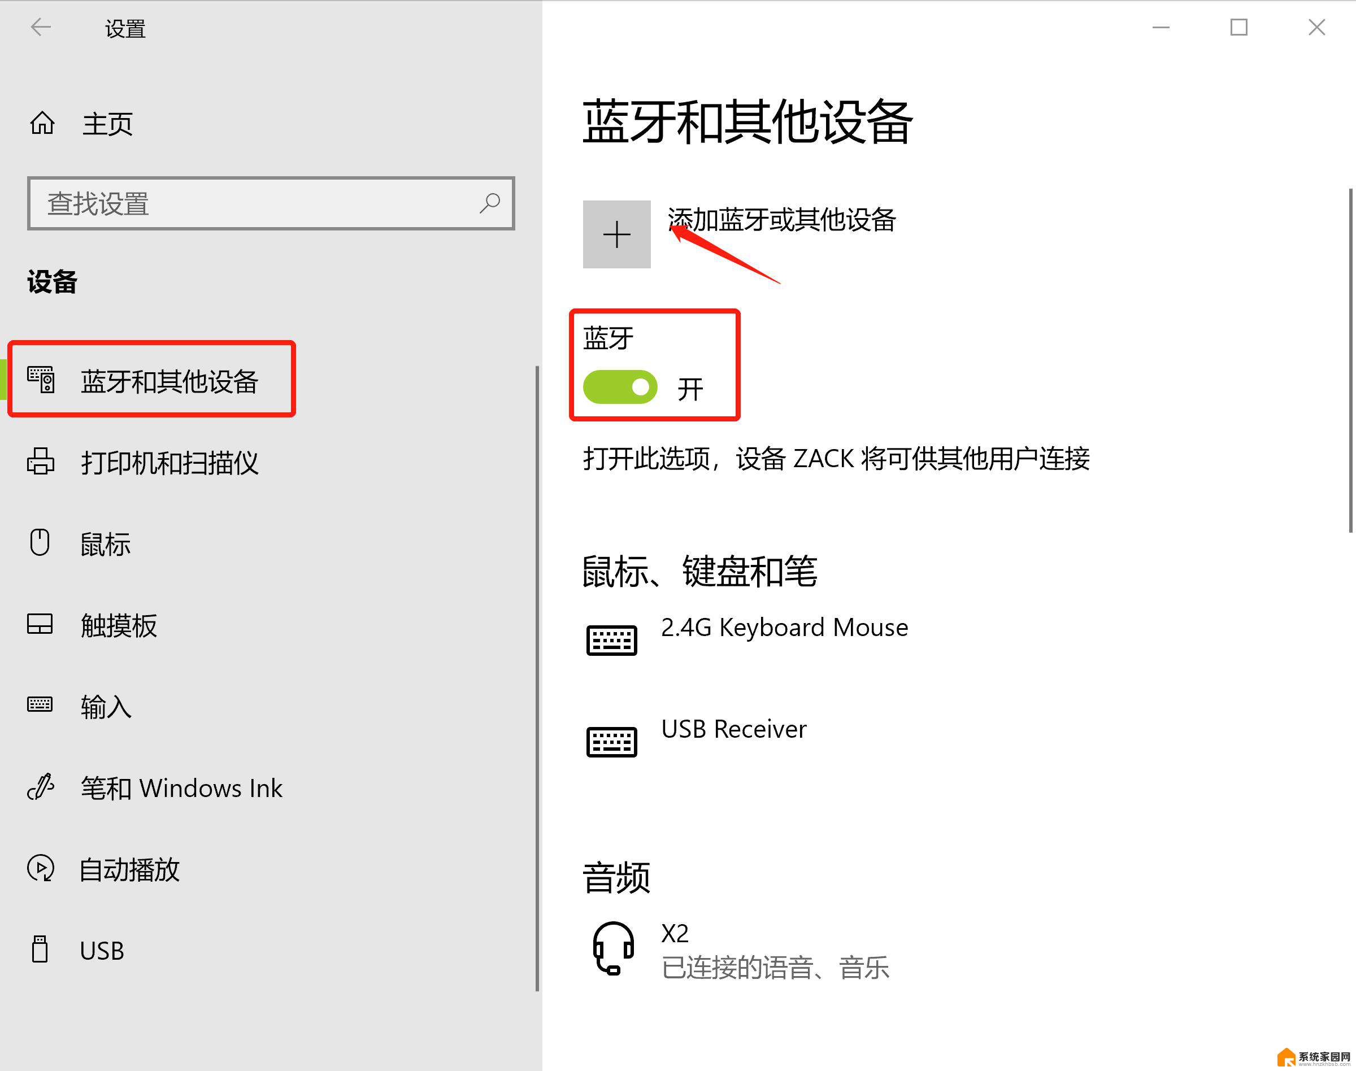Screen dimensions: 1356x1071
Task: Open 自动播放 autoplay settings
Action: click(131, 870)
